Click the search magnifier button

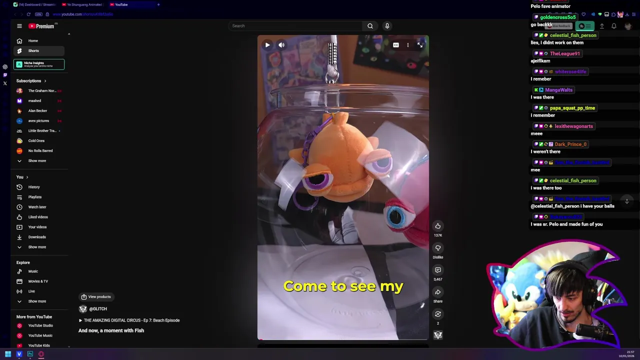coord(370,26)
